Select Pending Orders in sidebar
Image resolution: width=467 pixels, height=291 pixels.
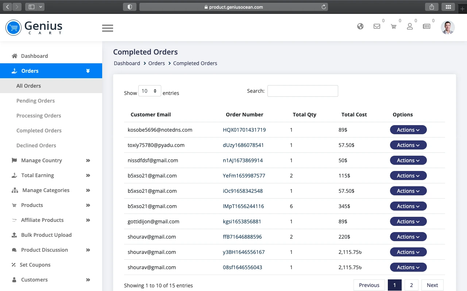click(x=35, y=101)
